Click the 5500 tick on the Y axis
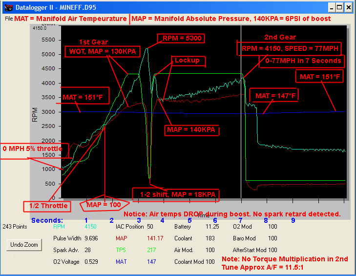The width and height of the screenshot is (356, 276). (x=48, y=40)
